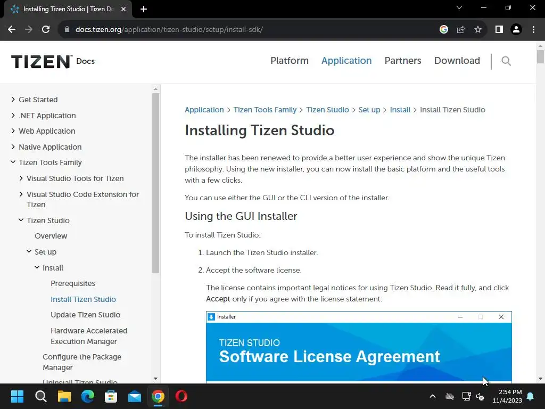
Task: Open the clock showing 2:54 PM
Action: [x=507, y=396]
